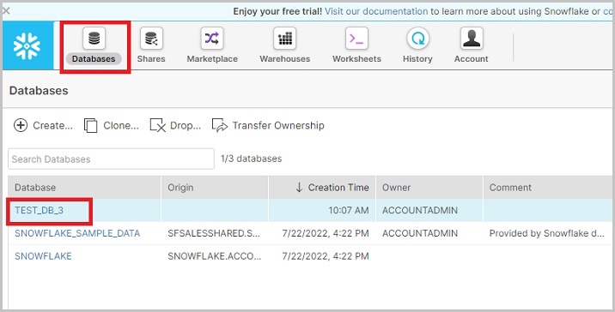This screenshot has height=312, width=615.
Task: Open the Shares icon
Action: coord(151,39)
